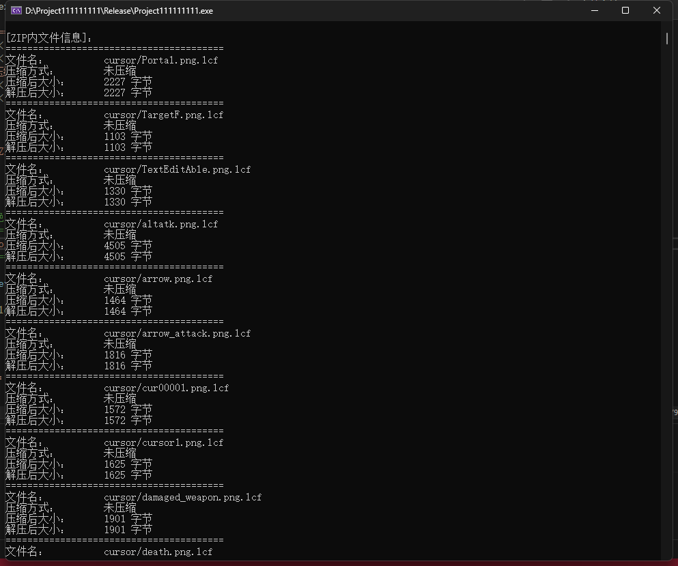
Task: Click file name cursor/cur00001.png.lcf
Action: 167,388
